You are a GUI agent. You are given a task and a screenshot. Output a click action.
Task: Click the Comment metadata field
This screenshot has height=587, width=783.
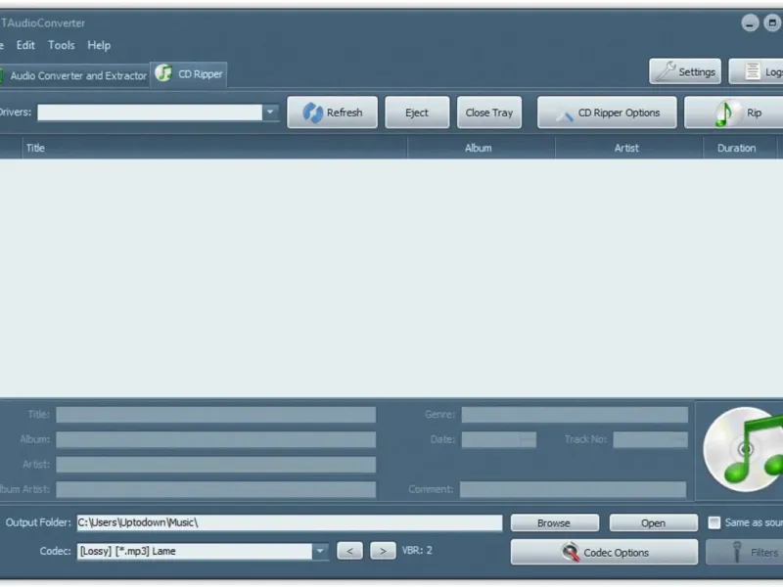coord(573,489)
